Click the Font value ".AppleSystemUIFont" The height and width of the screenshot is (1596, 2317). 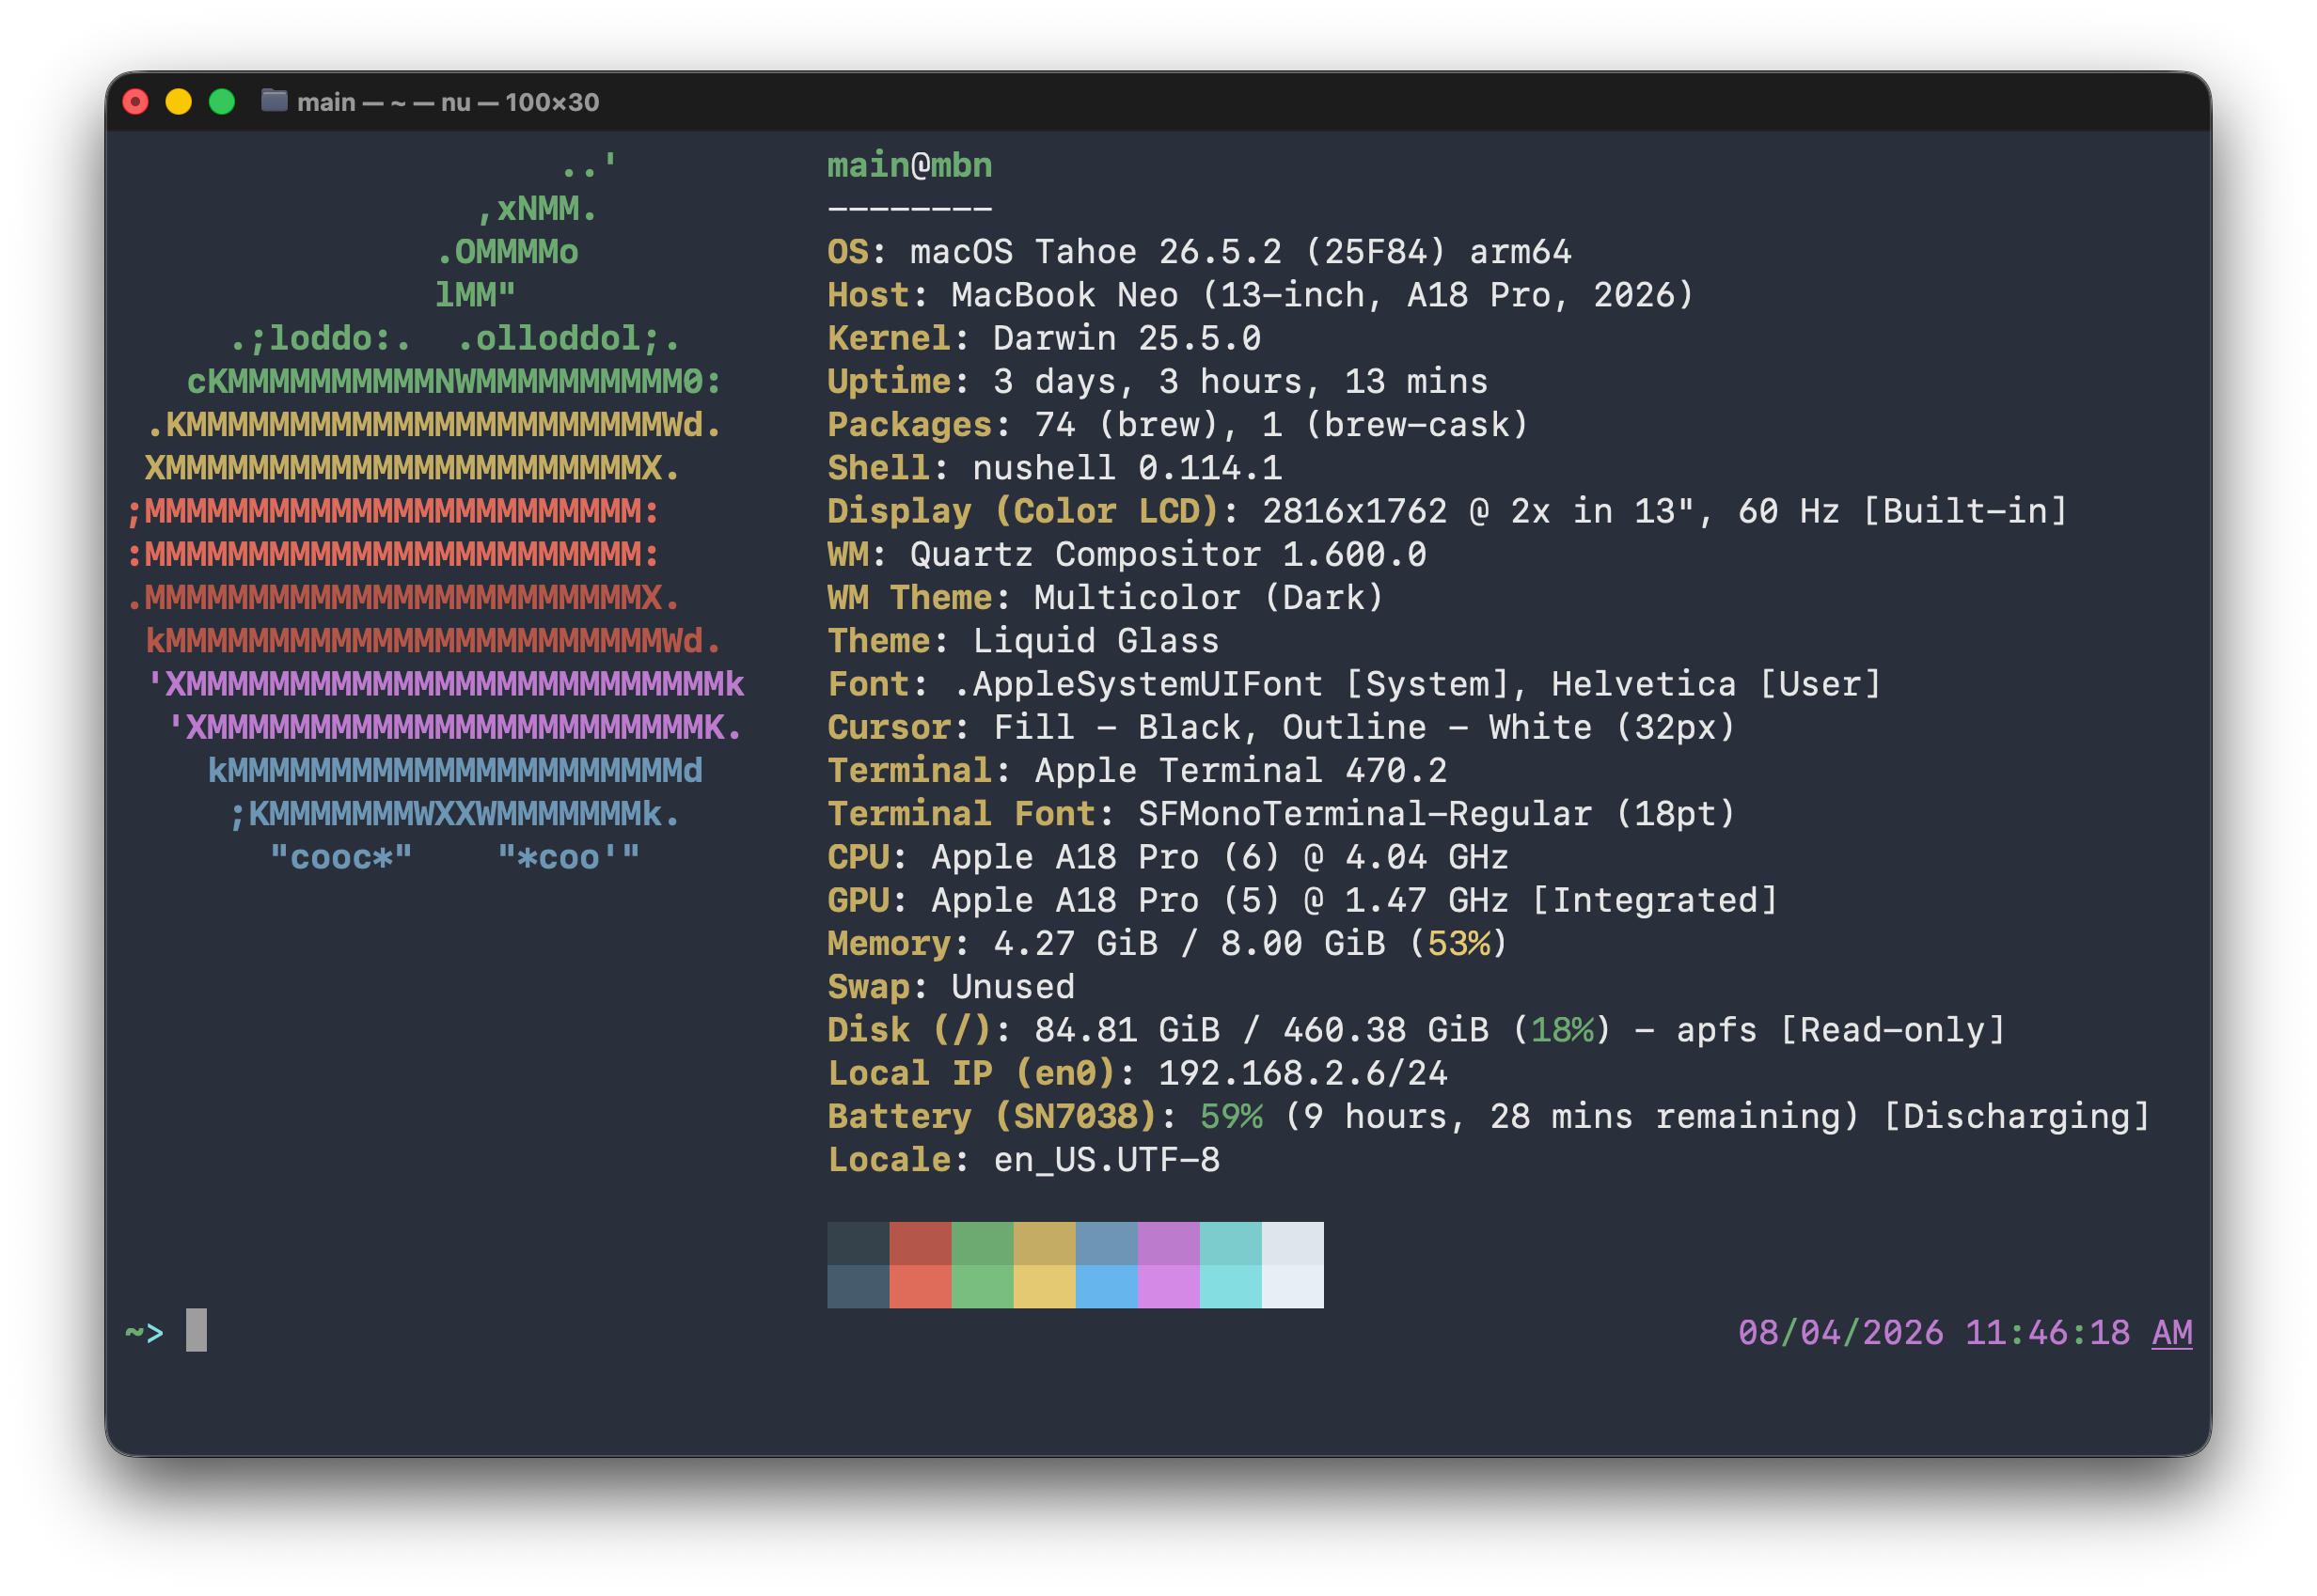pos(1138,684)
